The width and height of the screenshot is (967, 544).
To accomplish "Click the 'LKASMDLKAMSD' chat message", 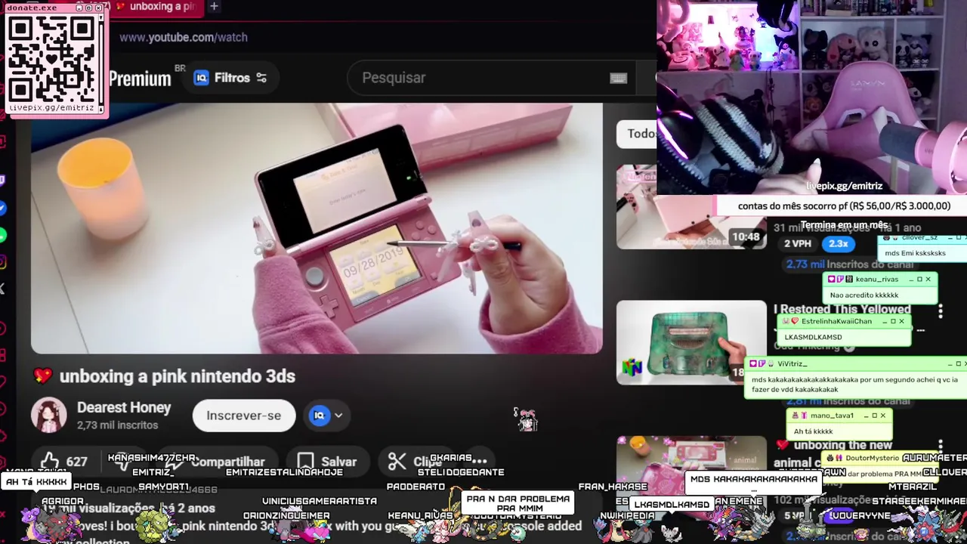I will 813,337.
